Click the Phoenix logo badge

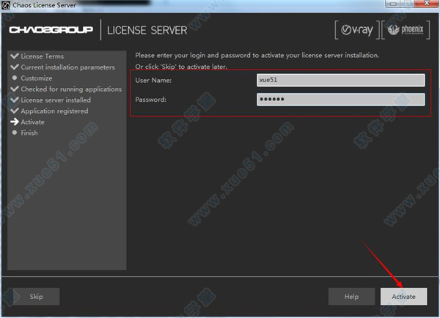(406, 30)
